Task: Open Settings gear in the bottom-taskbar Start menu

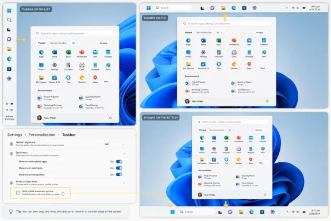Action: [x=214, y=150]
